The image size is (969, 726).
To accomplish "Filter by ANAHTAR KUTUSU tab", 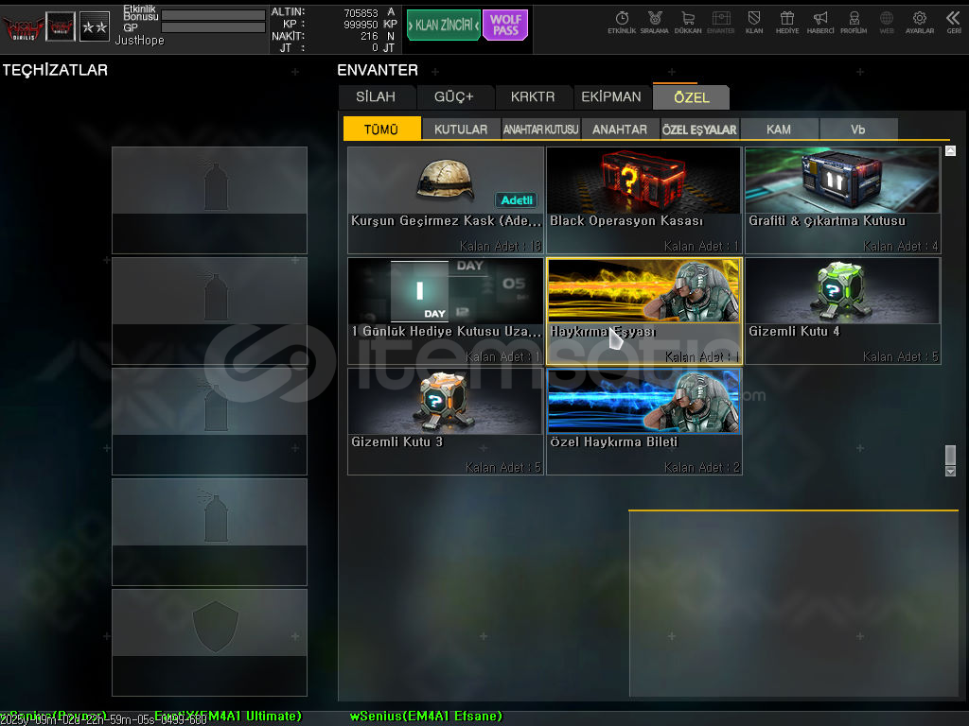I will (x=540, y=129).
